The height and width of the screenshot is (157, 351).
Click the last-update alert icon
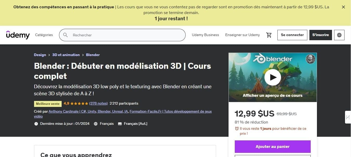[36, 124]
